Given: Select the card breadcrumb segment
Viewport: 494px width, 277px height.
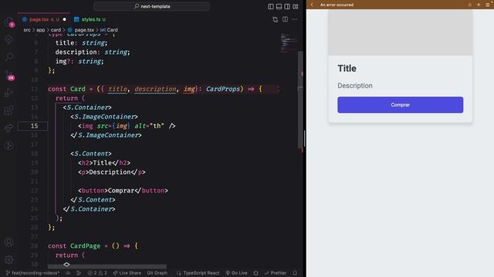Looking at the screenshot, I should (56, 30).
